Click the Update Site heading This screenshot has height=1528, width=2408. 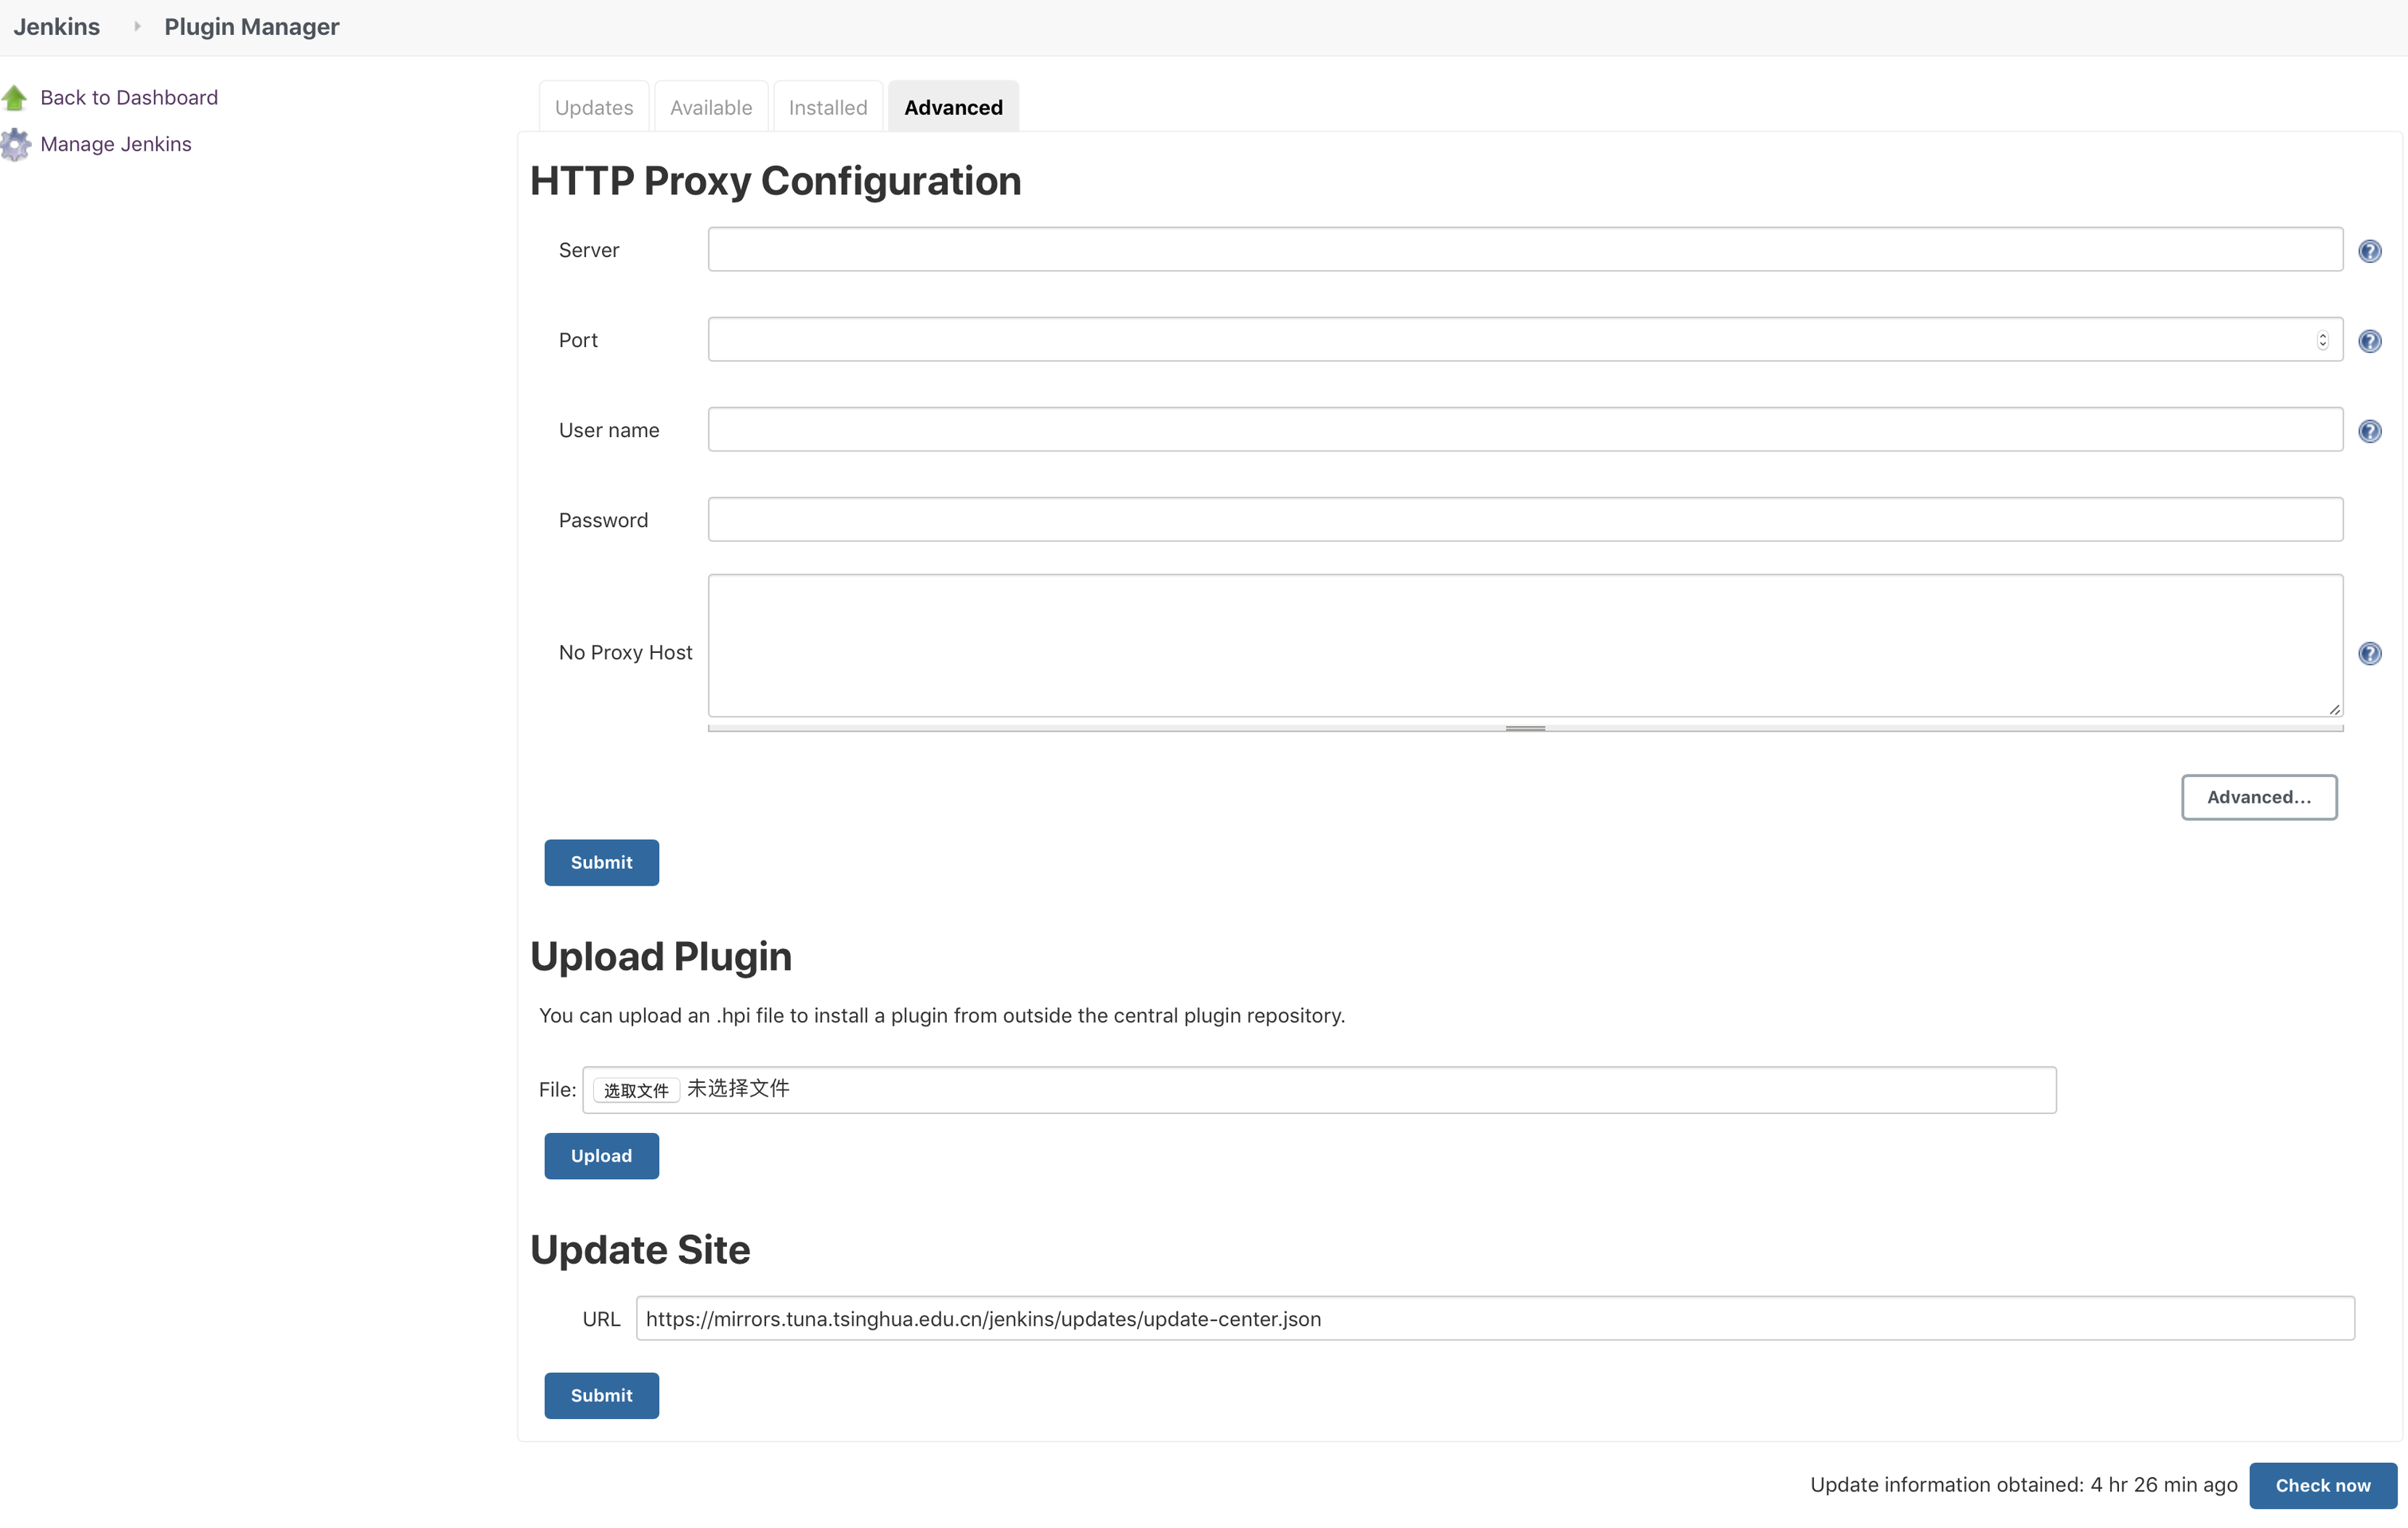click(640, 1250)
